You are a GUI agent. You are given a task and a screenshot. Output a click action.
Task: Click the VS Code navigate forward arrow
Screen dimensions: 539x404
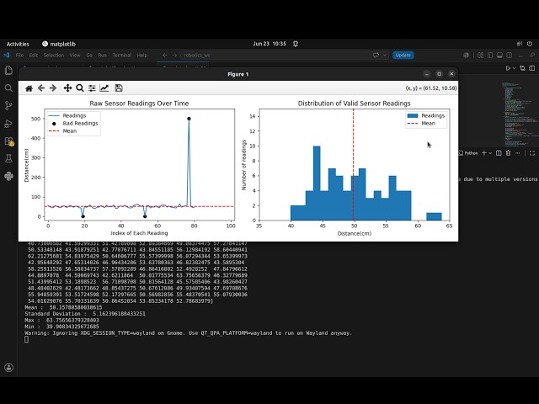point(174,55)
